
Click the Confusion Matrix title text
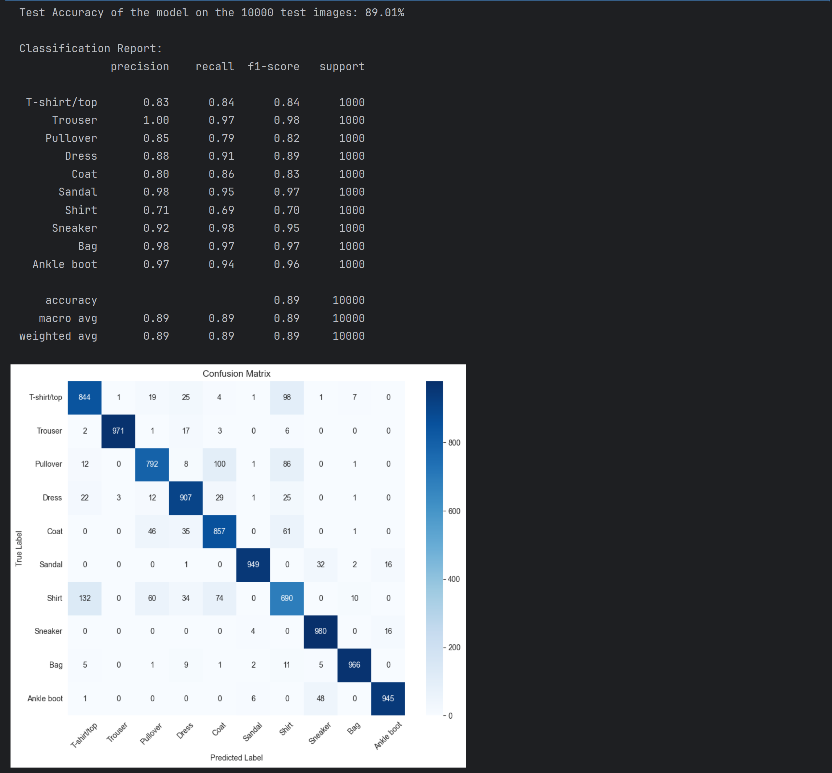tap(236, 373)
